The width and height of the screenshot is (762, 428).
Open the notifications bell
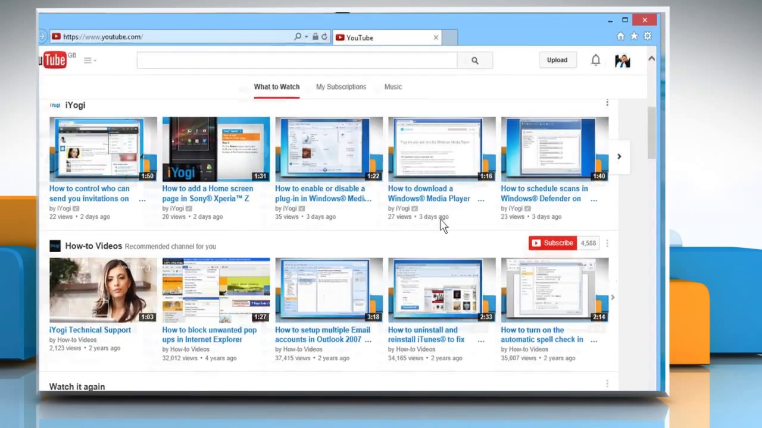pos(595,60)
